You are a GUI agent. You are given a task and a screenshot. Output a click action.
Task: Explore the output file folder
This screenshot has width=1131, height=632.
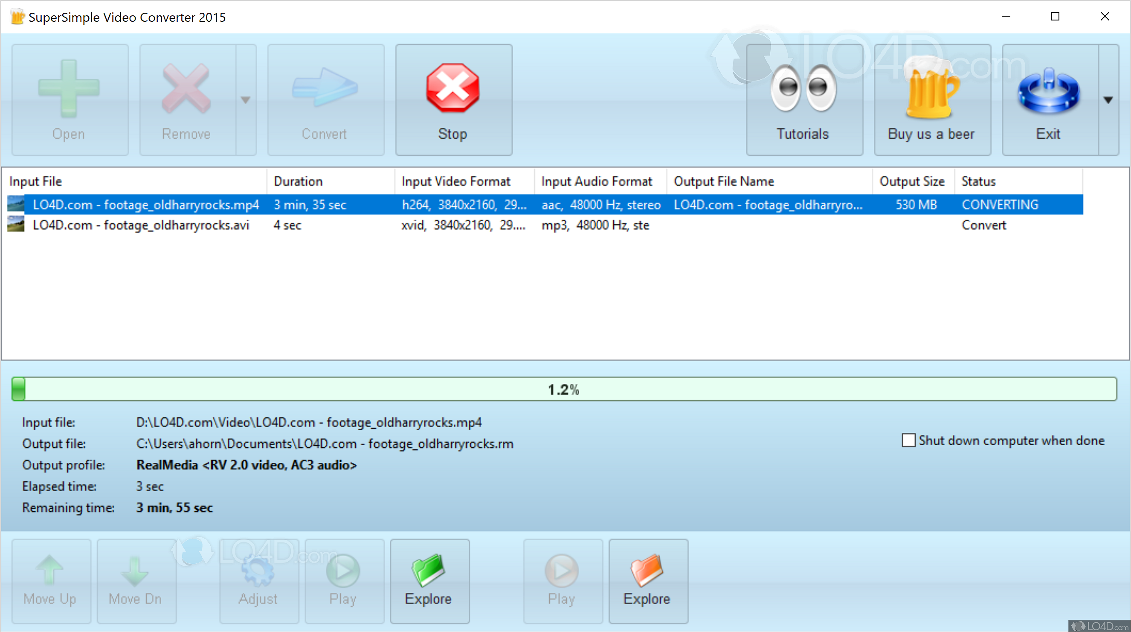648,581
